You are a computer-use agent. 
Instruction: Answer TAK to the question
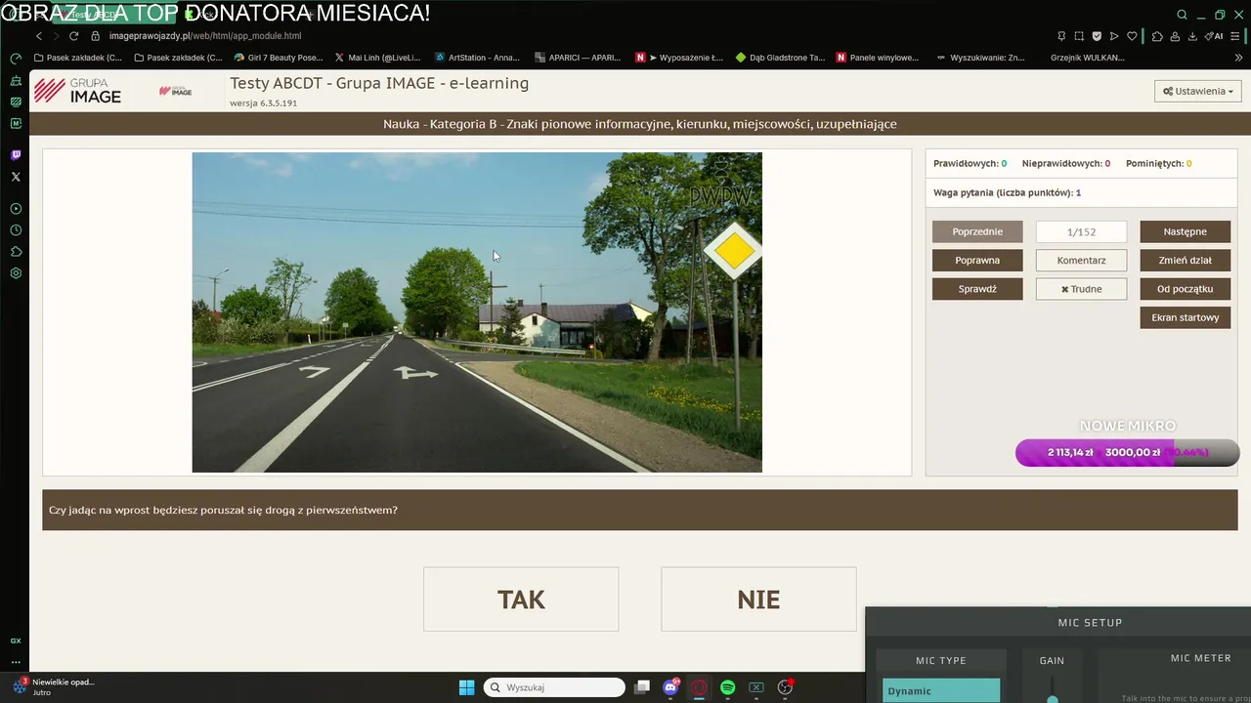(521, 600)
